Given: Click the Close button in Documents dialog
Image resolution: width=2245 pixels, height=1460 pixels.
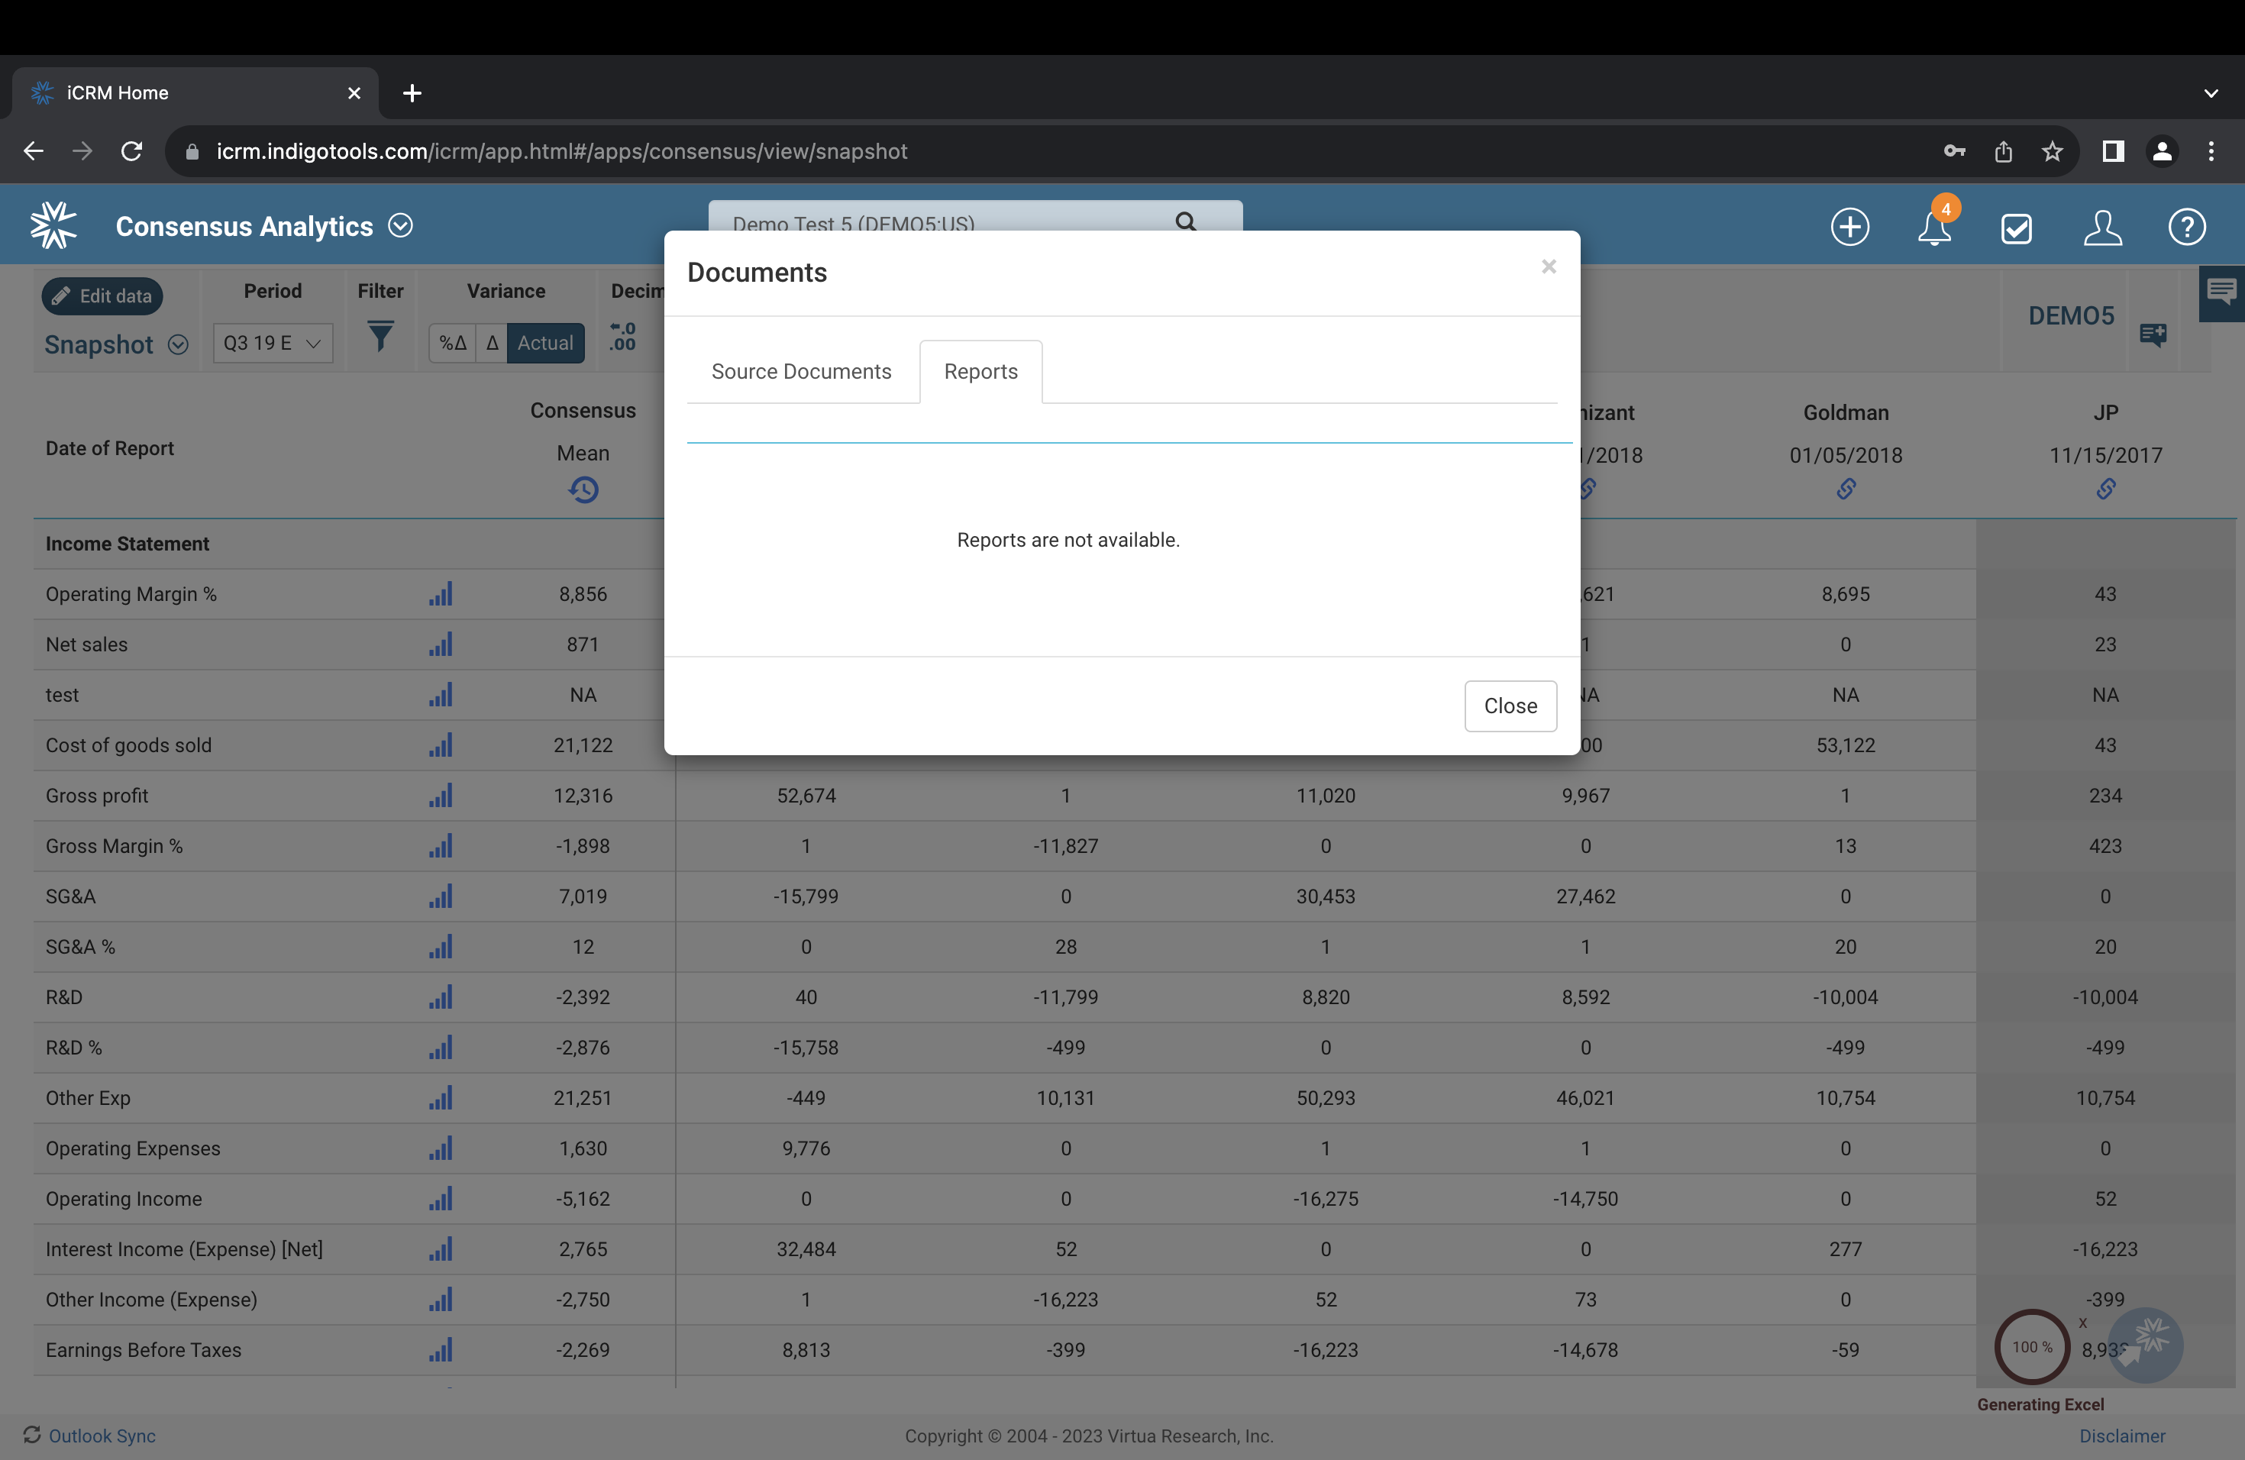Looking at the screenshot, I should [1510, 706].
